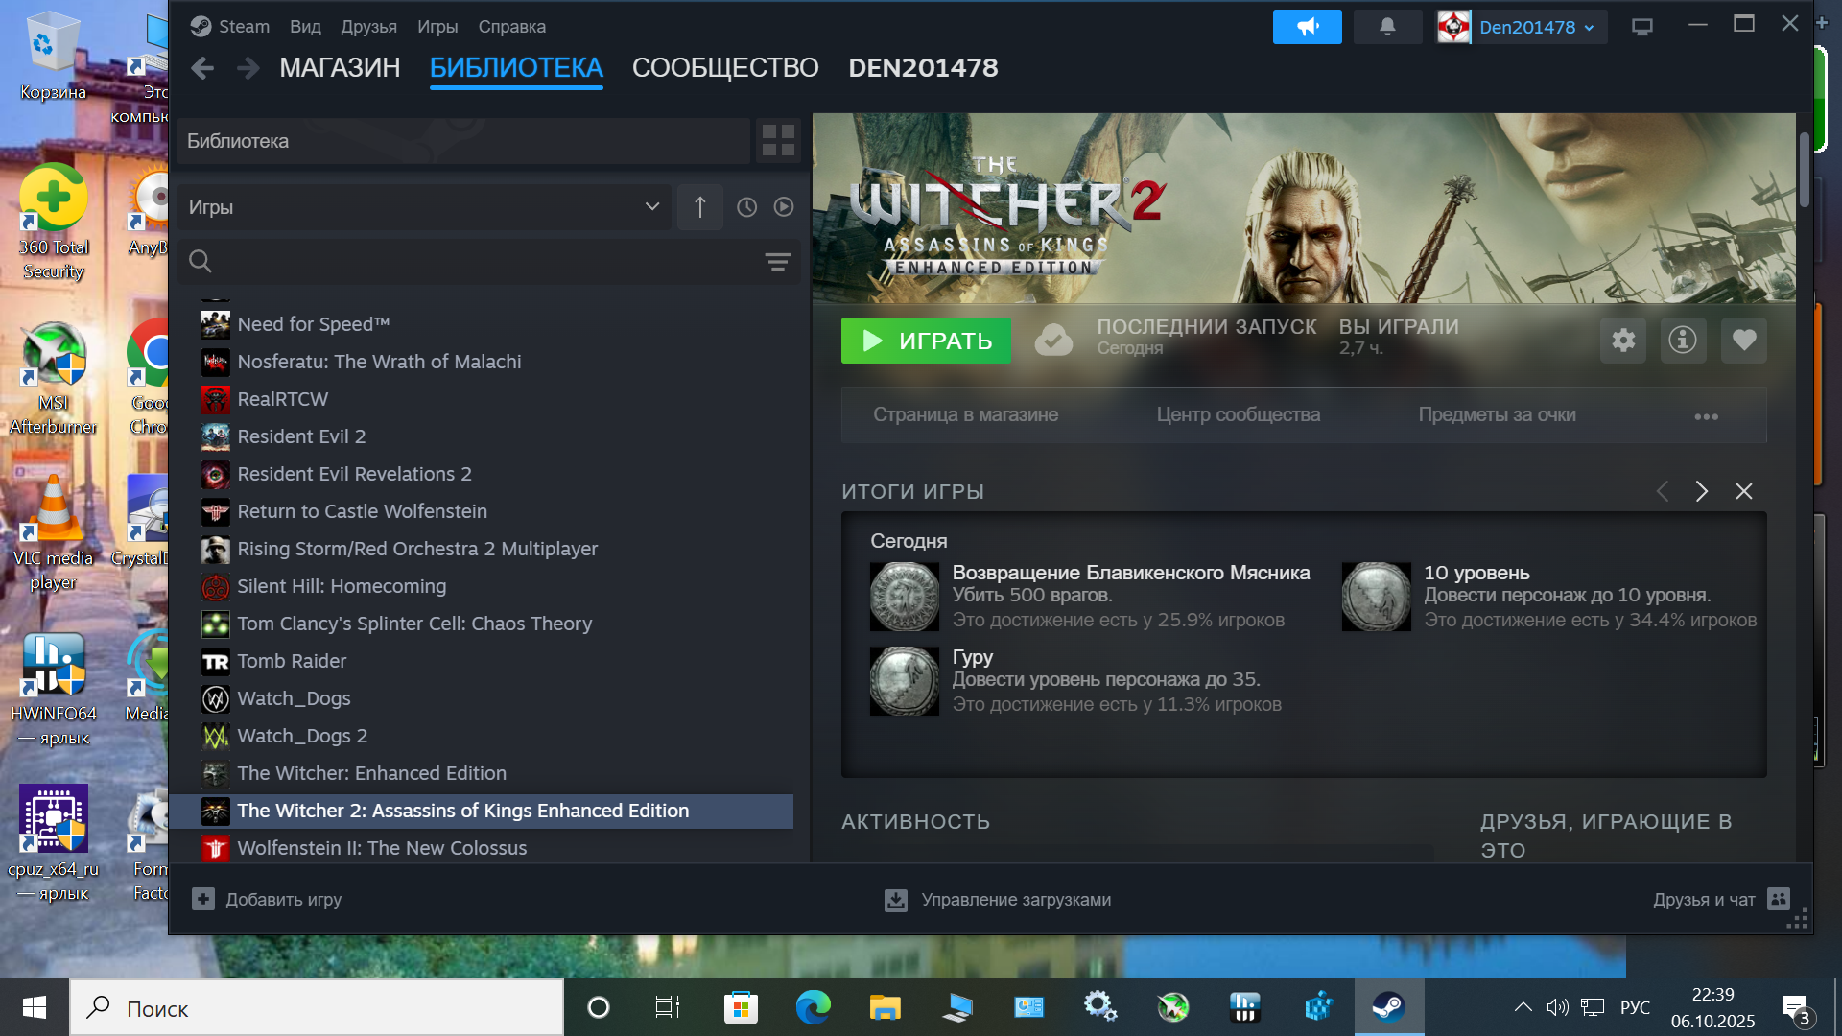Switch to МАГАЗИН tab
The image size is (1842, 1036).
coord(340,68)
